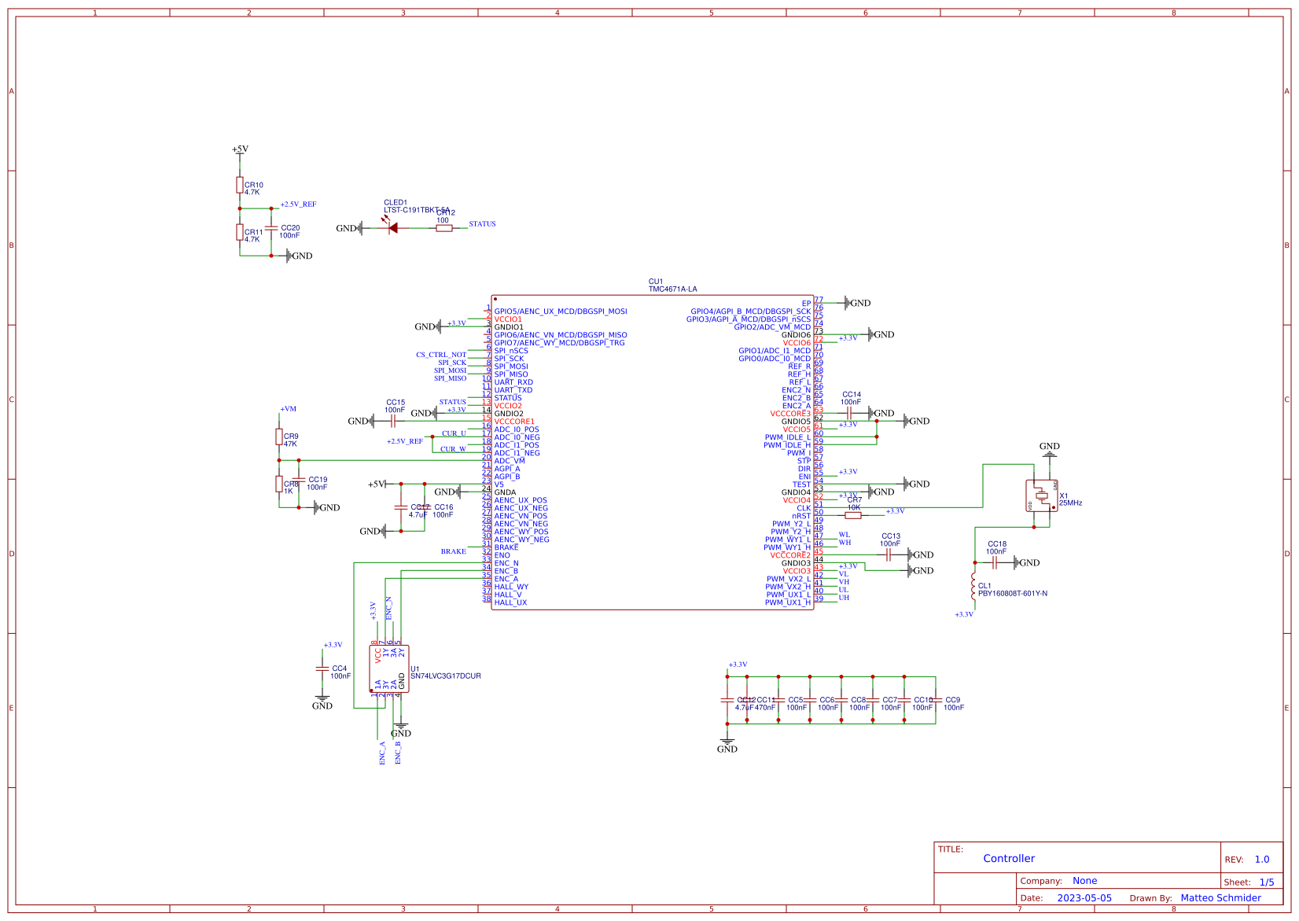Select the CLED1 status LED symbol
This screenshot has width=1299, height=921.
point(392,228)
